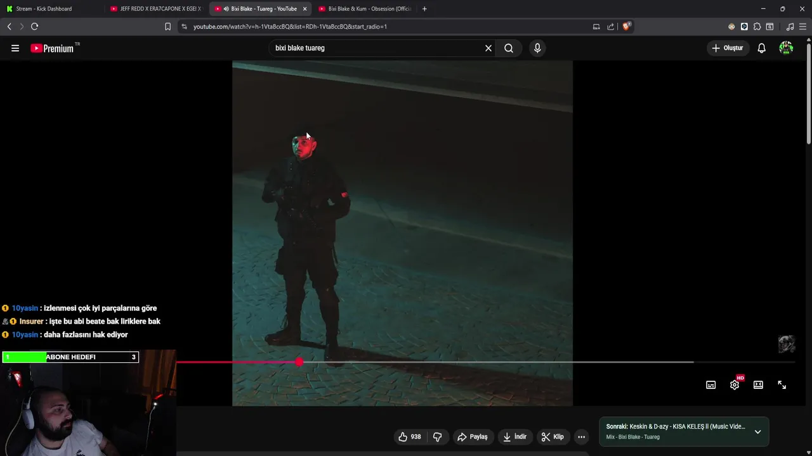Download the video via İndir
The width and height of the screenshot is (812, 456).
pyautogui.click(x=515, y=437)
